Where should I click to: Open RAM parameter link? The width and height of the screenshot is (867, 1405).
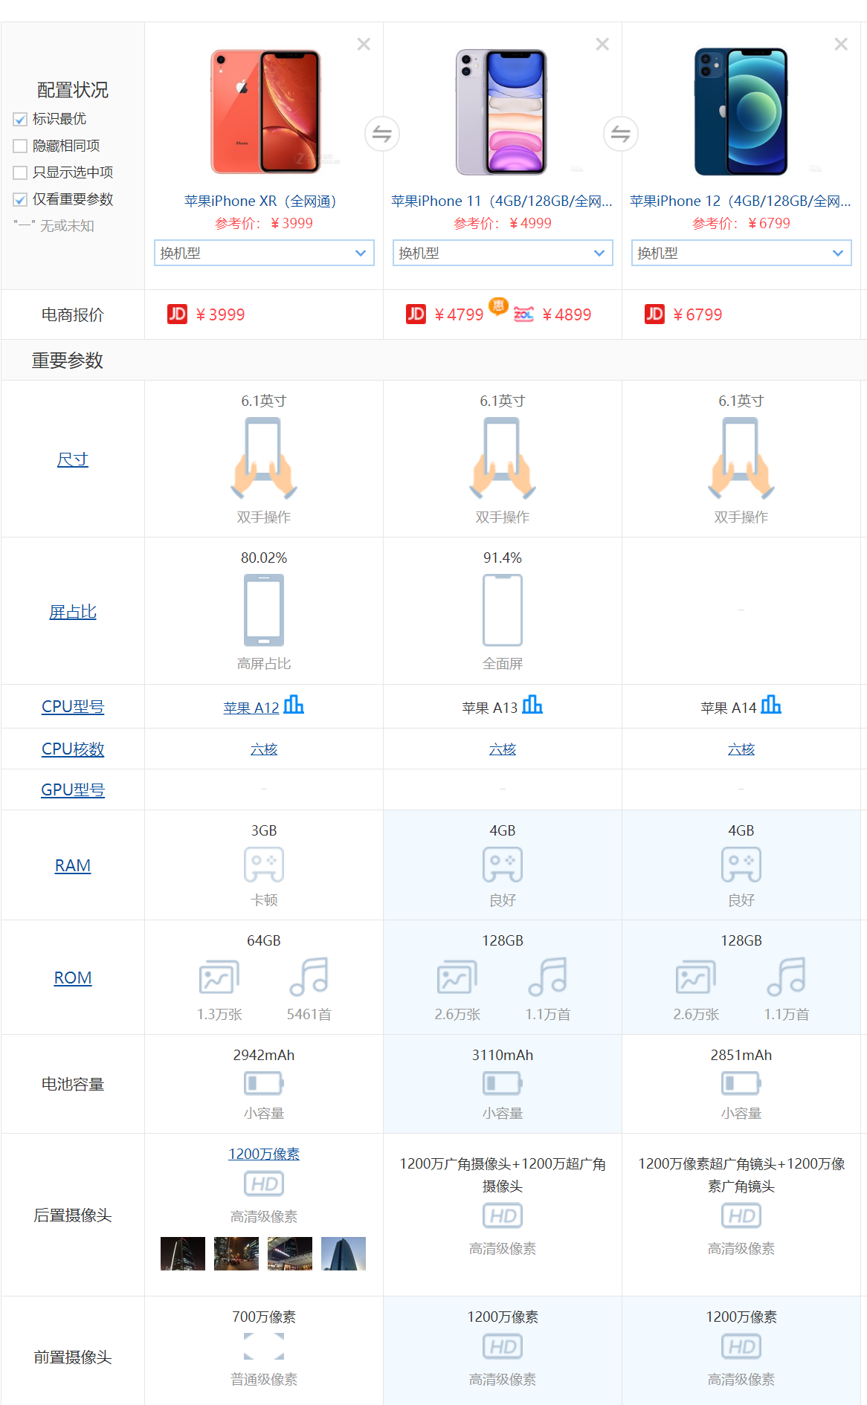pyautogui.click(x=73, y=865)
